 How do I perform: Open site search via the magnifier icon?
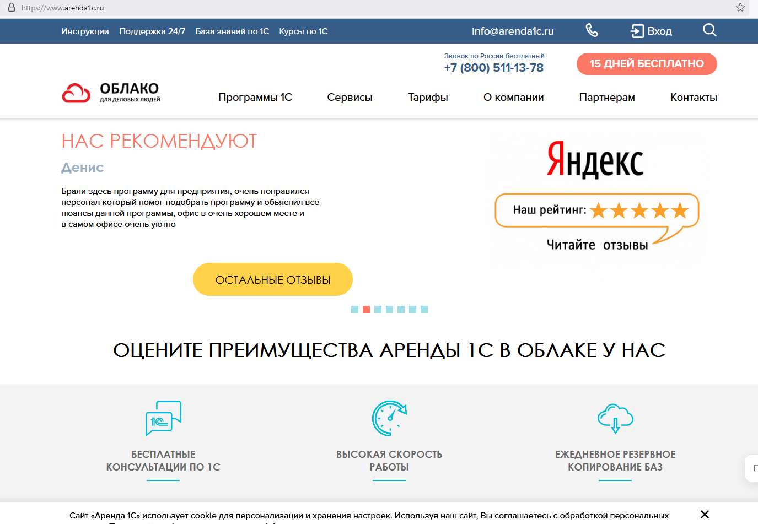coord(709,31)
